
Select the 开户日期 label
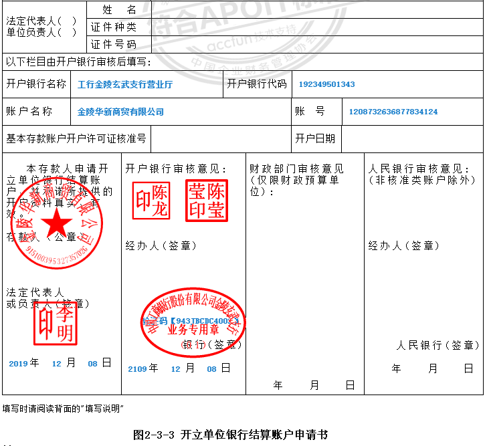point(315,138)
